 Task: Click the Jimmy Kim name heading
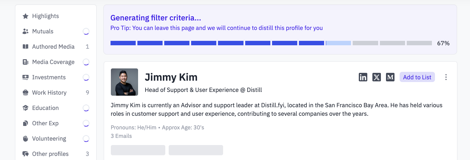[x=171, y=77]
